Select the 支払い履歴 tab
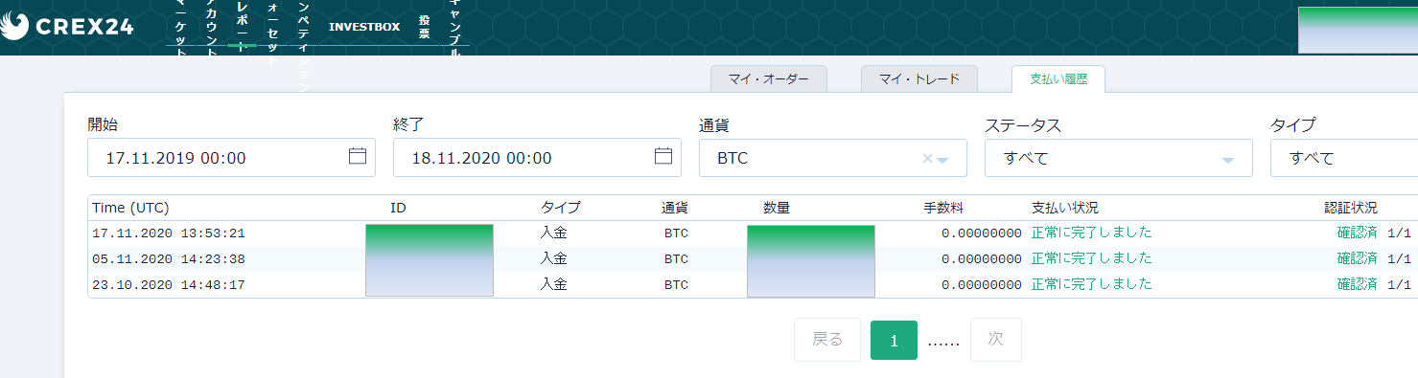This screenshot has height=378, width=1418. 1058,79
